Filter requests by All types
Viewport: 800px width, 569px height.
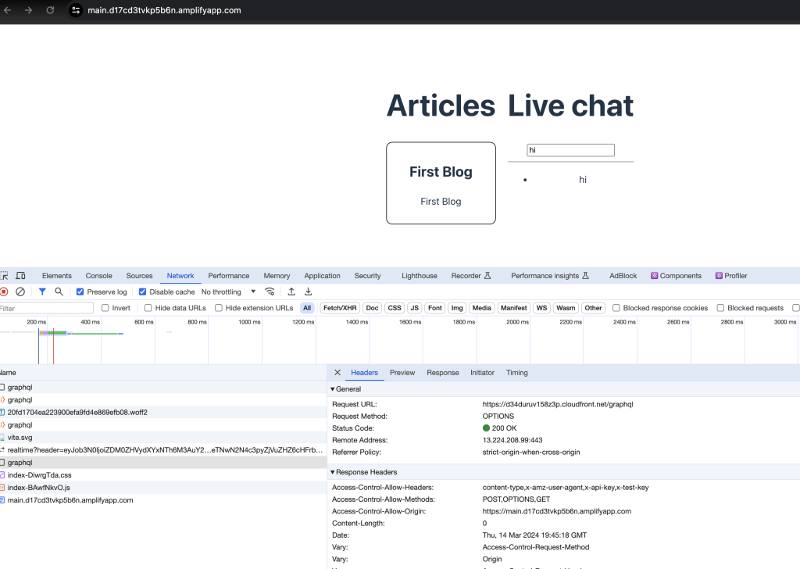tap(306, 308)
